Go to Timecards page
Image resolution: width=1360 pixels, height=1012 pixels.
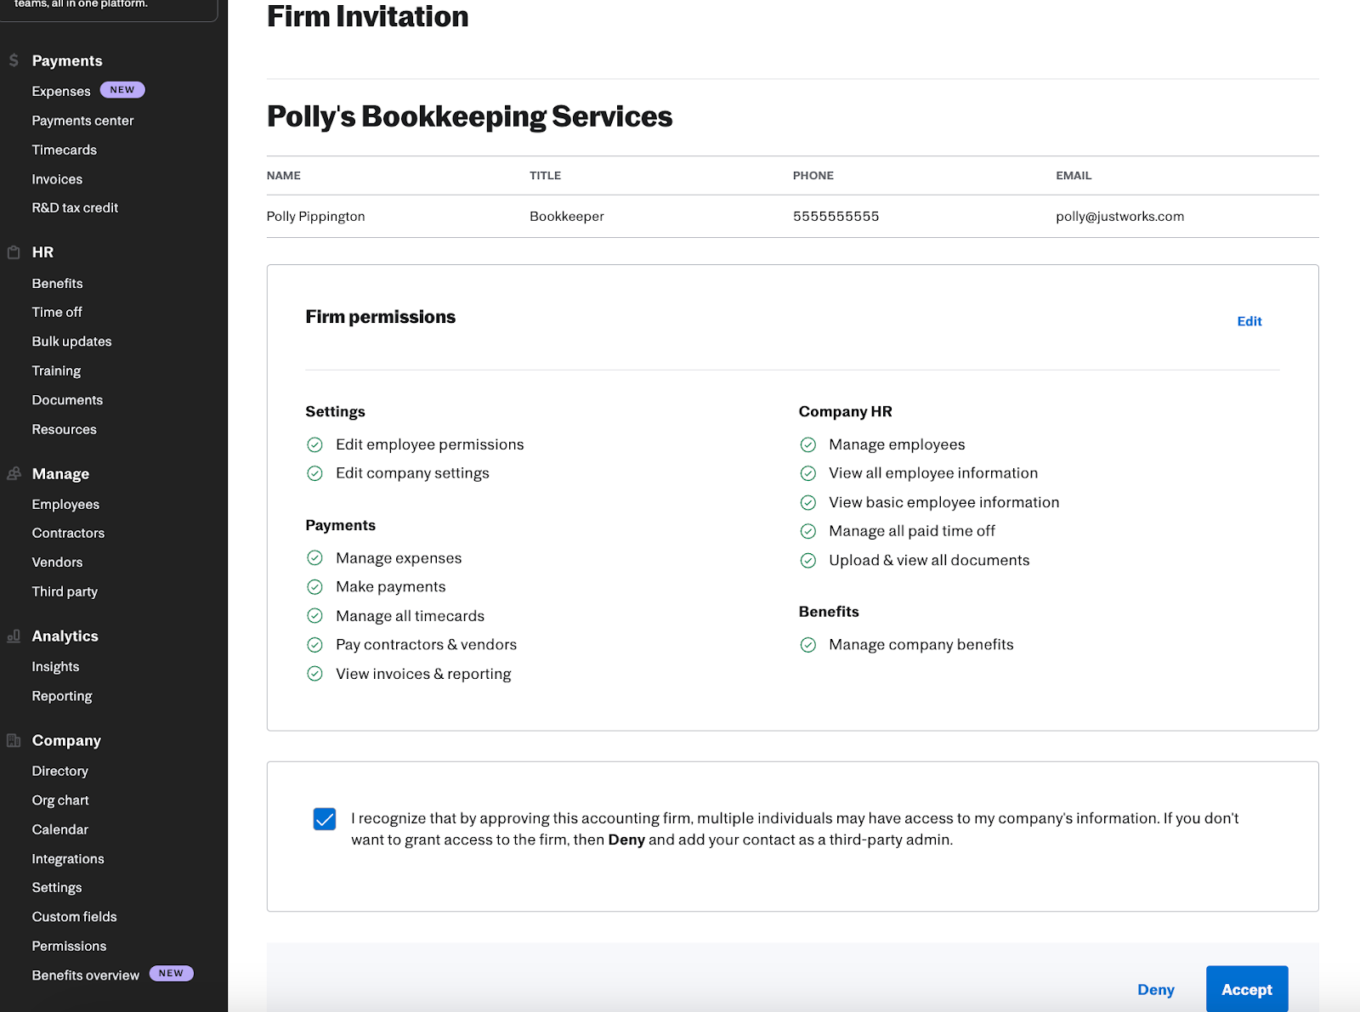click(65, 150)
